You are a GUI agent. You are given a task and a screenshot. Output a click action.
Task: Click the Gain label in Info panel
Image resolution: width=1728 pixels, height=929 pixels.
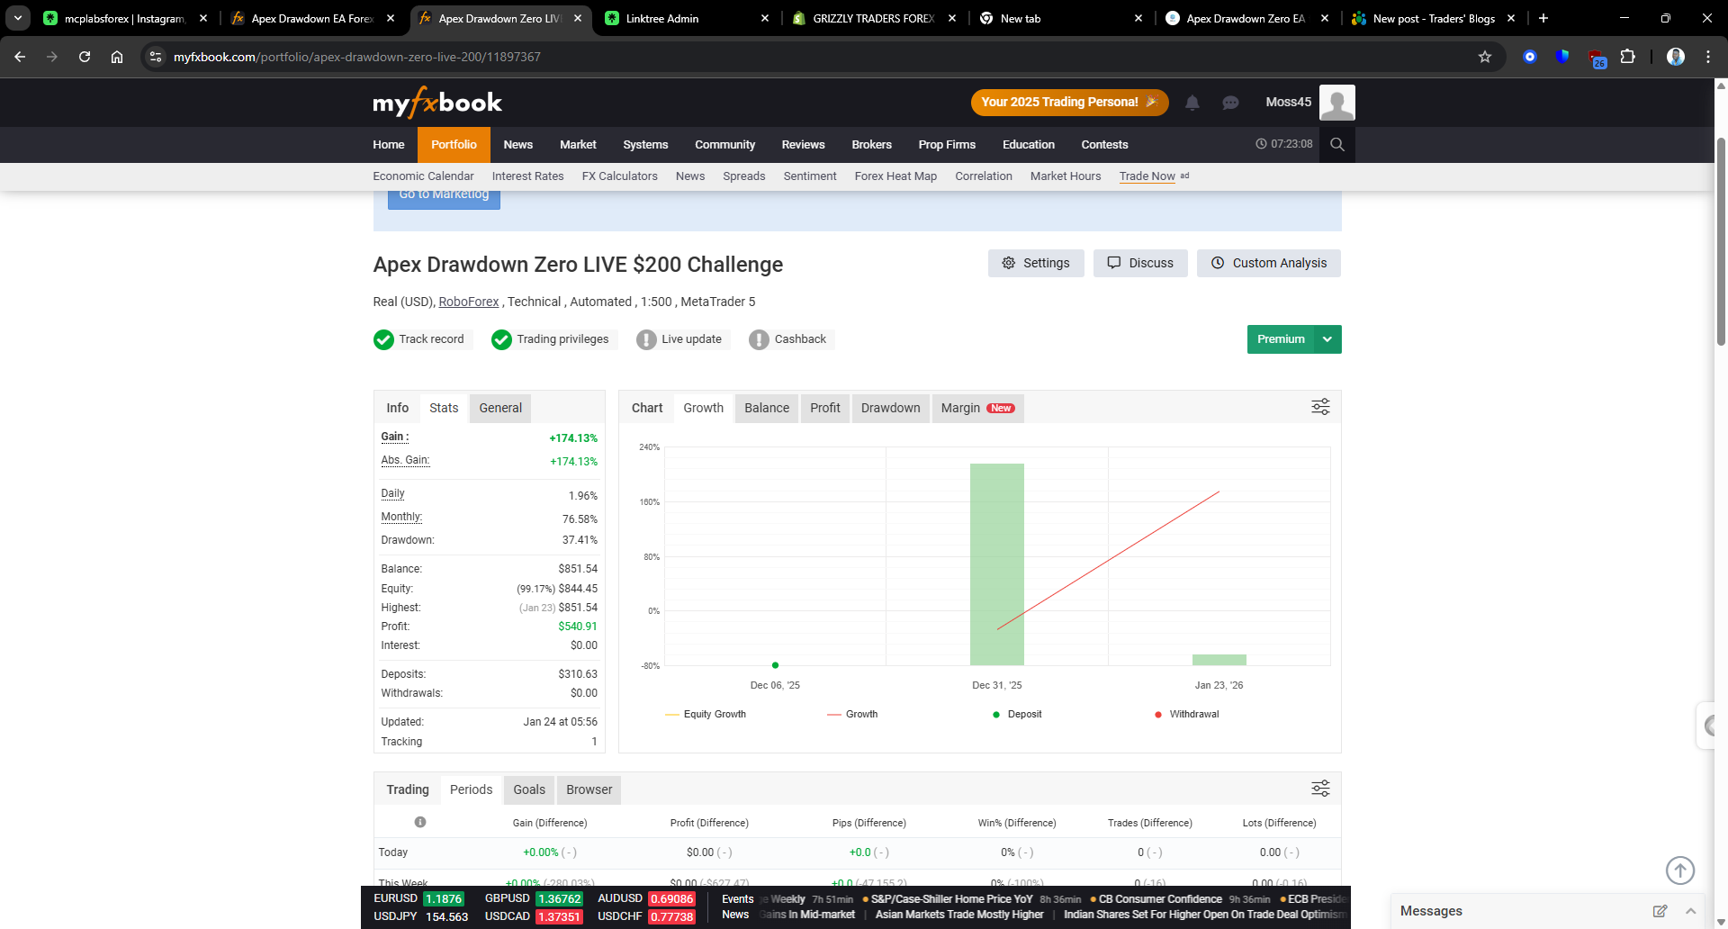pyautogui.click(x=395, y=437)
